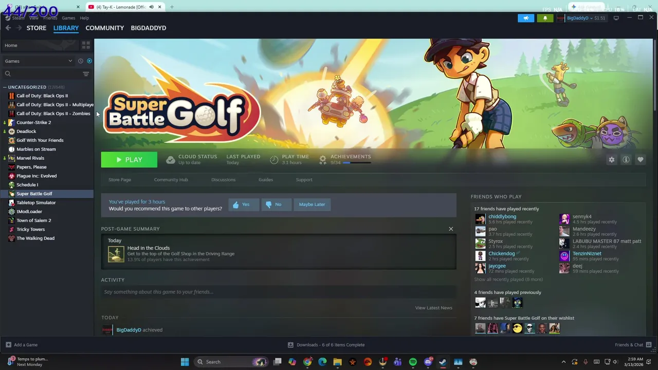This screenshot has height=370, width=658.
Task: Open the Support link
Action: tap(304, 180)
